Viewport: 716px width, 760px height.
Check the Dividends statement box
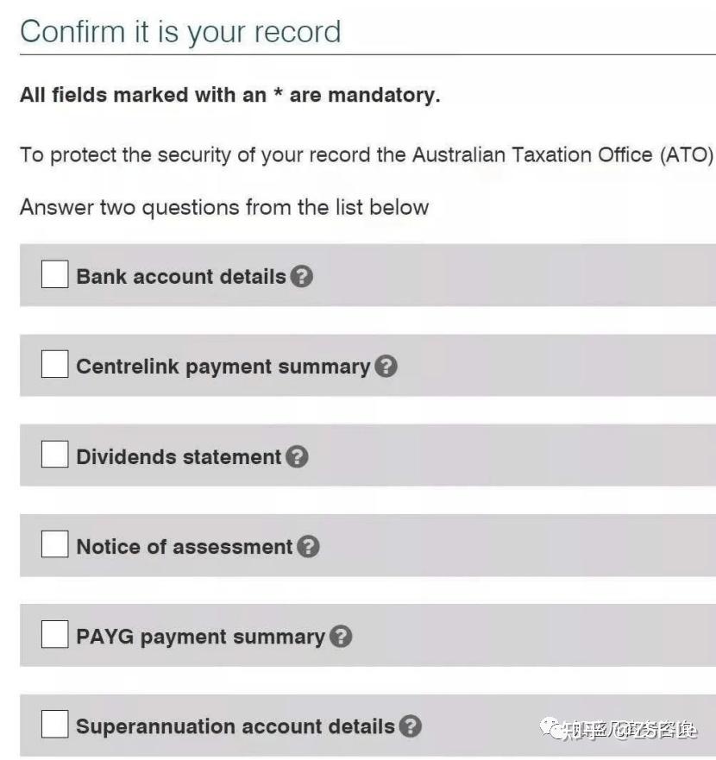coord(55,455)
